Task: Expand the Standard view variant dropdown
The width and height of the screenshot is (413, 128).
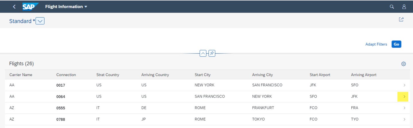Action: [x=40, y=21]
